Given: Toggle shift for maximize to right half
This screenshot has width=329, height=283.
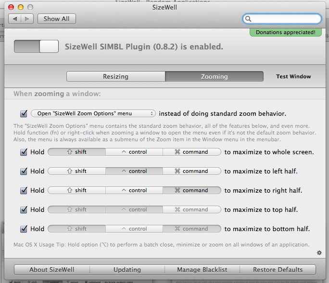Looking at the screenshot, I should tap(77, 190).
